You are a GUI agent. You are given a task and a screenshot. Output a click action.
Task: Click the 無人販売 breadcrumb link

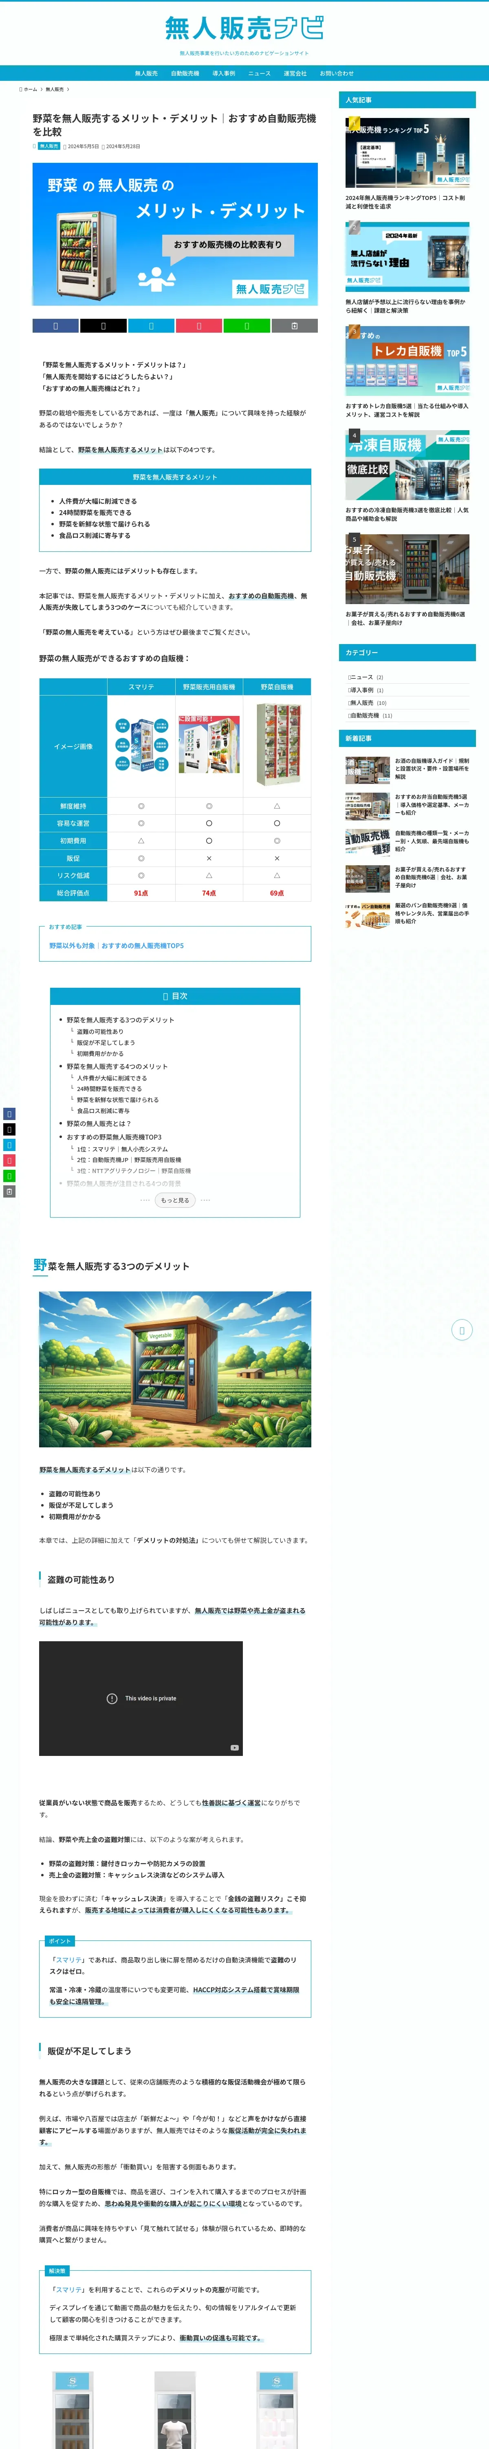coord(54,89)
